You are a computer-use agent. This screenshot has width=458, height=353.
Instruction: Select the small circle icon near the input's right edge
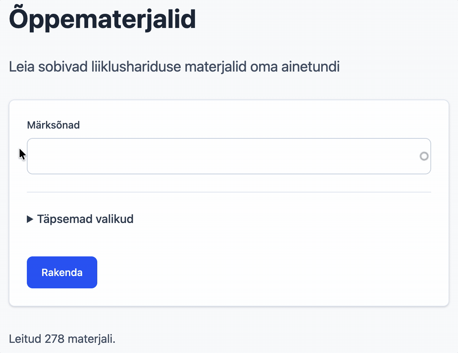pyautogui.click(x=424, y=156)
